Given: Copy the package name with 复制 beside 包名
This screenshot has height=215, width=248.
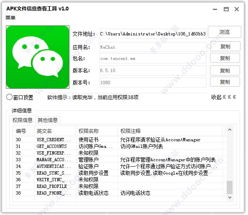Looking at the screenshot, I should 225,58.
